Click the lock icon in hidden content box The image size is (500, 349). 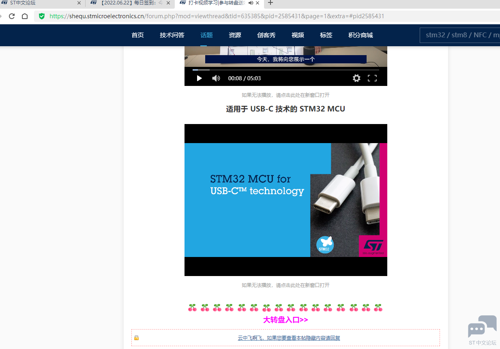tap(137, 338)
